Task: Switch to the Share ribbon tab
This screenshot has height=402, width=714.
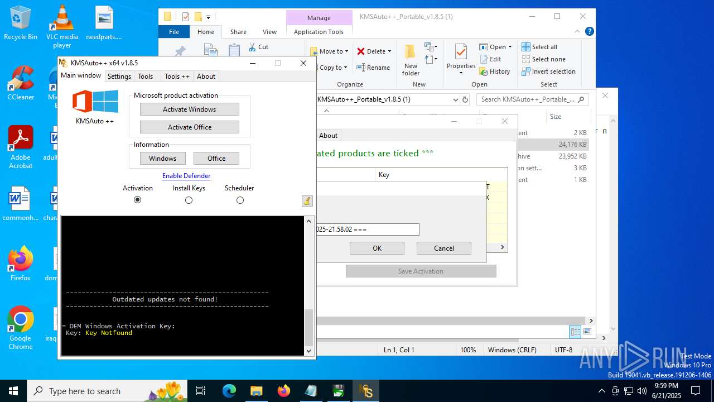Action: [238, 32]
